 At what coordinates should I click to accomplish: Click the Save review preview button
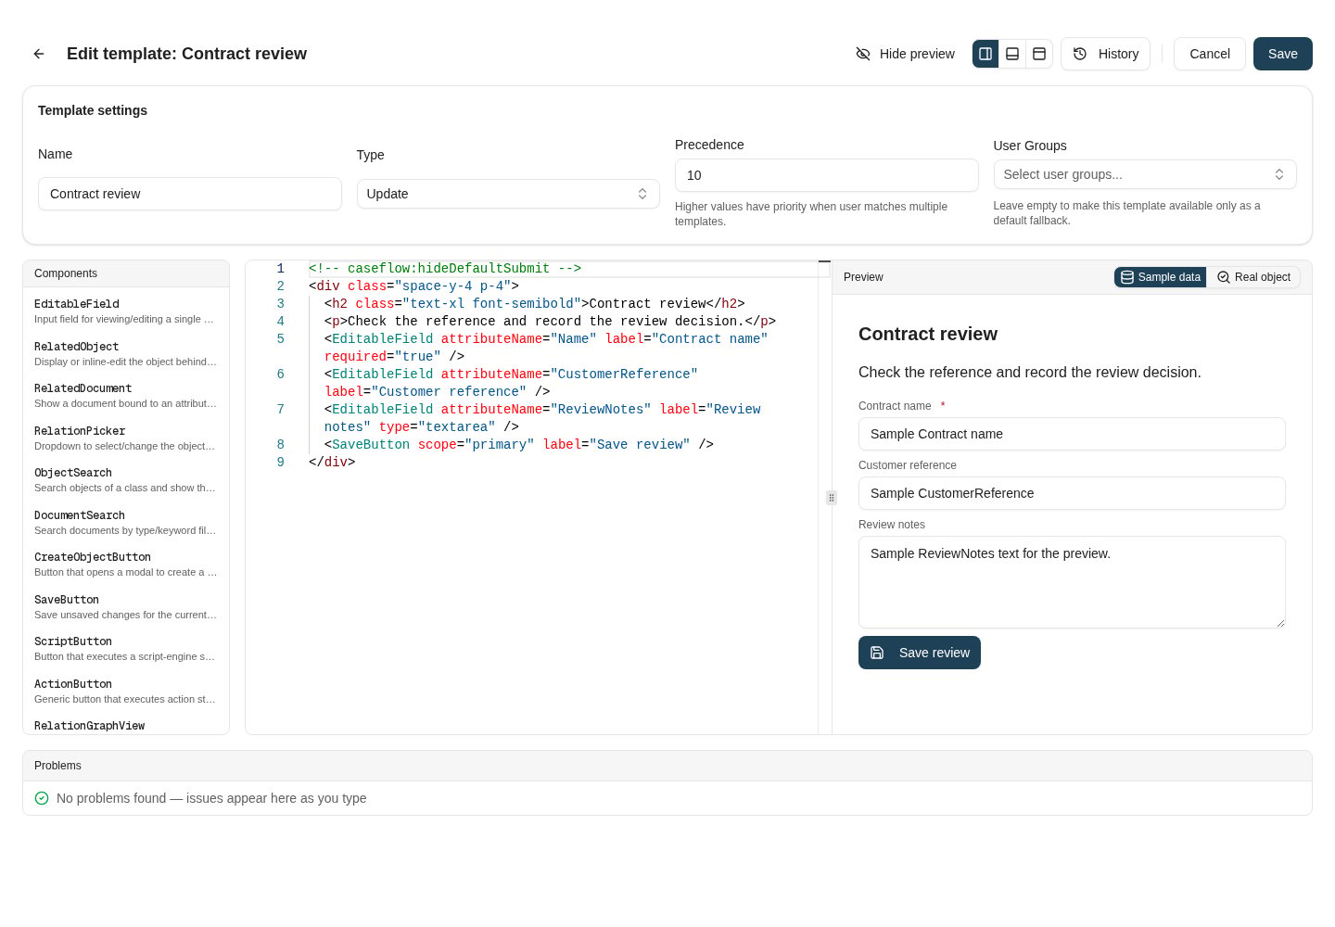920,653
